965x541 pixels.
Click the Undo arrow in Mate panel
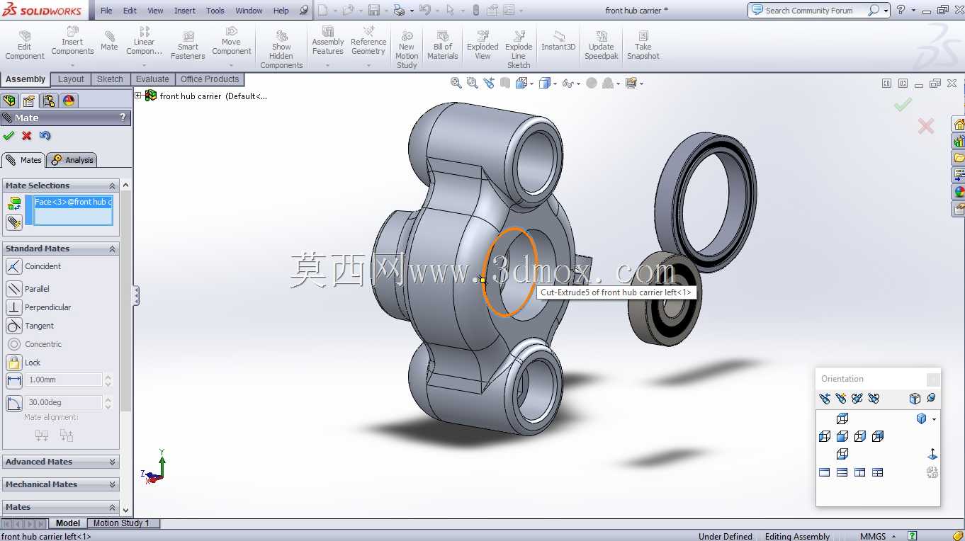coord(45,136)
